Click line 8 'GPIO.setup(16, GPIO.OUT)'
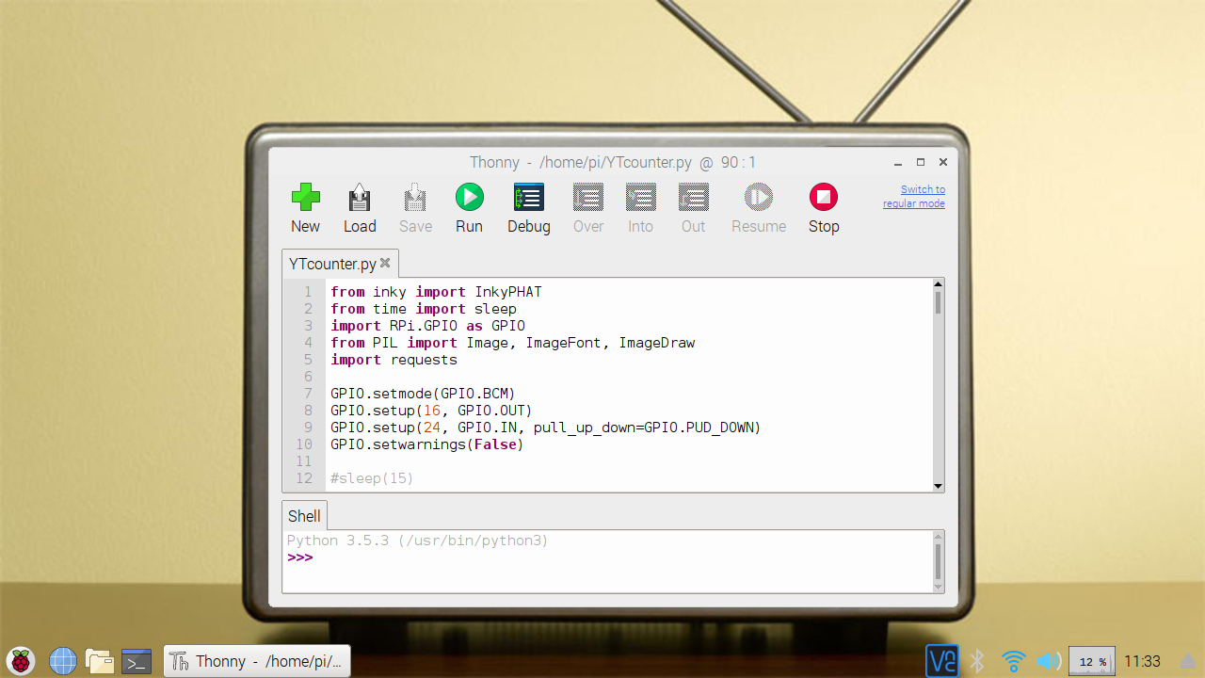Screen dimensions: 1205x678 click(431, 411)
